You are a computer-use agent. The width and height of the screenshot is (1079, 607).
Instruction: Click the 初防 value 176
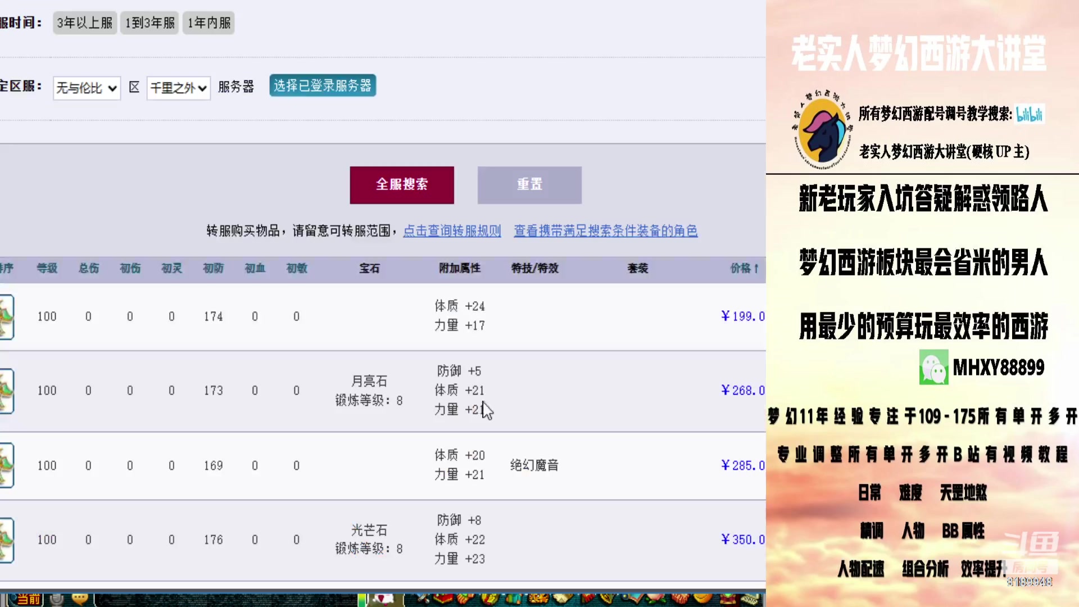point(214,540)
